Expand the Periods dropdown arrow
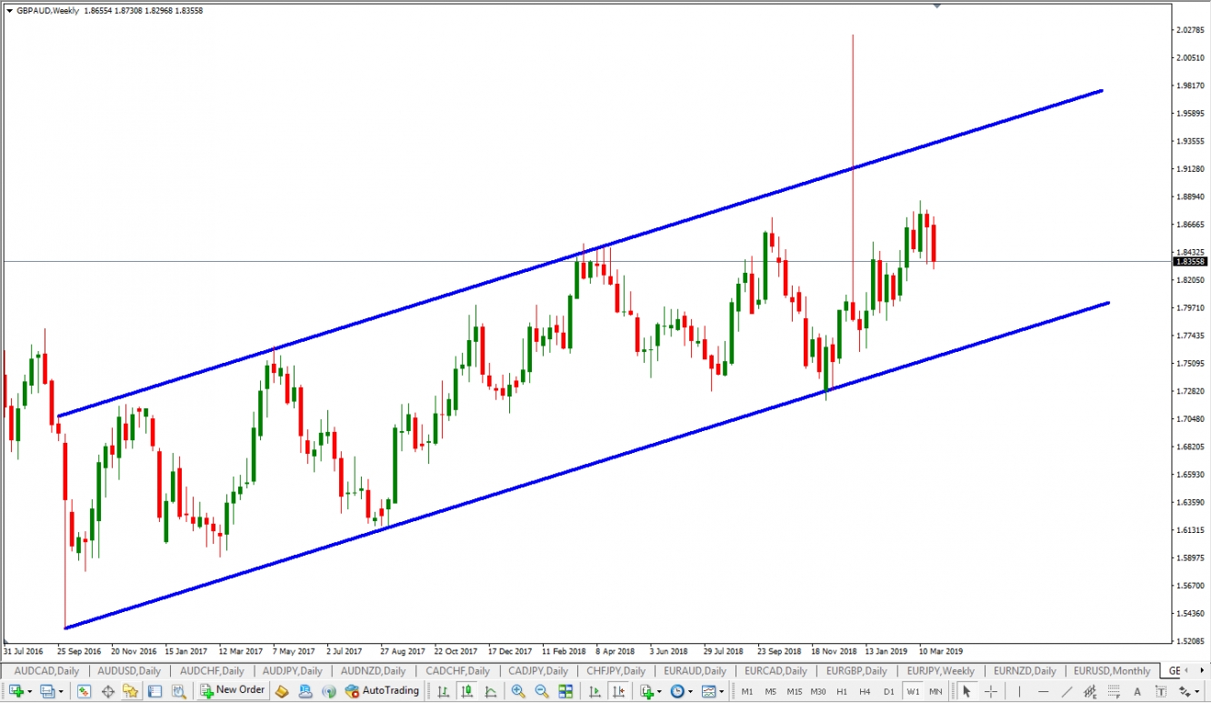The width and height of the screenshot is (1211, 703). [x=690, y=691]
